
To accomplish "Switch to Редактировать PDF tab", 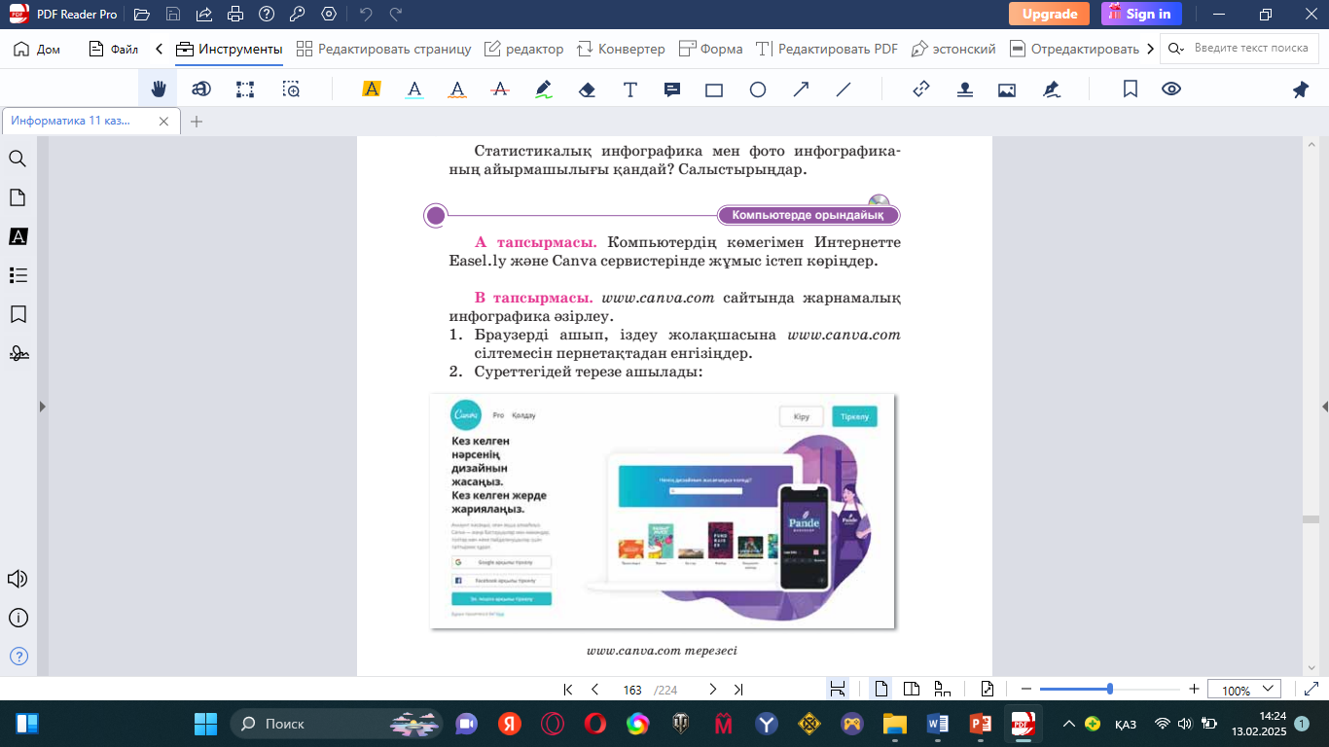I will [827, 49].
